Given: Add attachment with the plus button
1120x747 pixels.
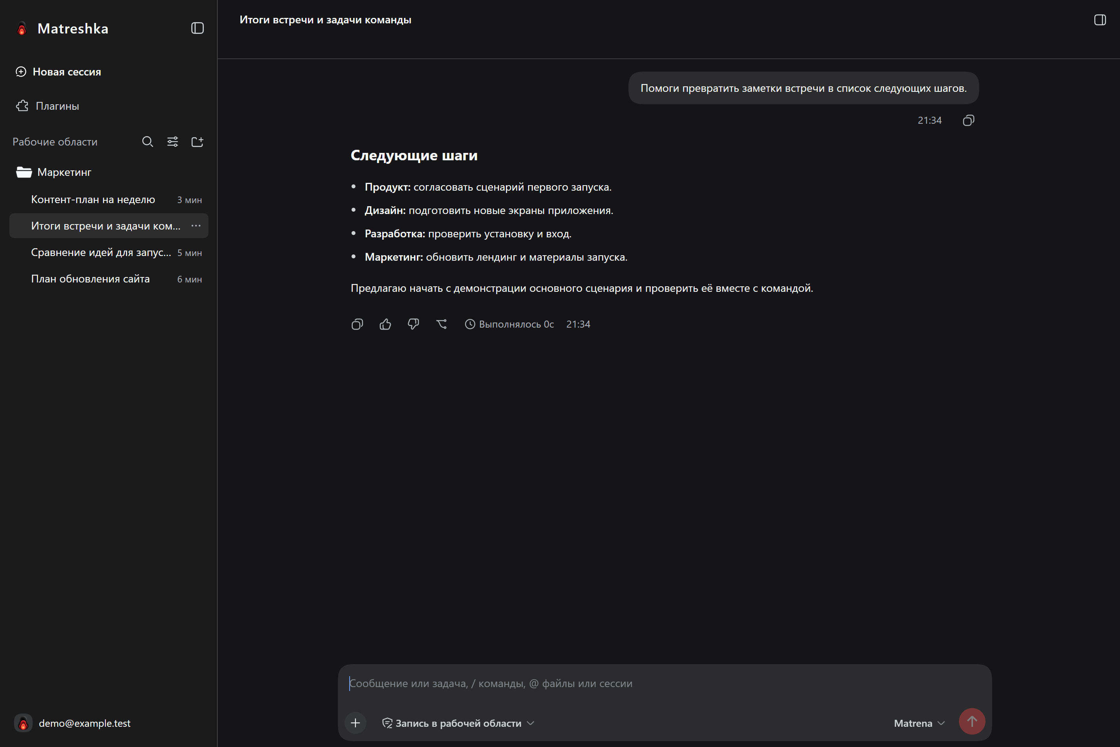Looking at the screenshot, I should [x=355, y=723].
